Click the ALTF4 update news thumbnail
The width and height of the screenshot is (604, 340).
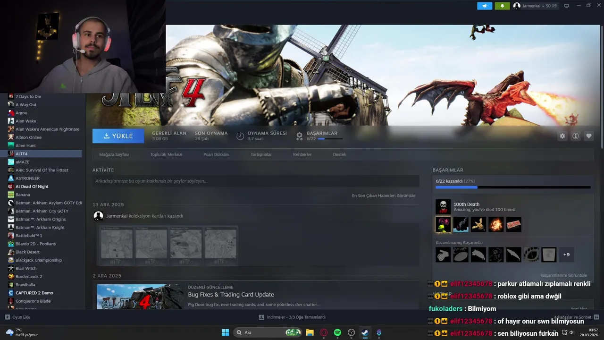(140, 297)
